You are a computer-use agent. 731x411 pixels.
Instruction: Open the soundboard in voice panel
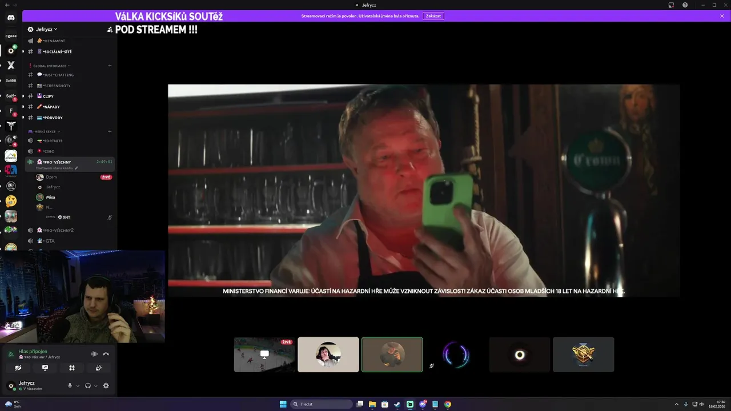[99, 368]
